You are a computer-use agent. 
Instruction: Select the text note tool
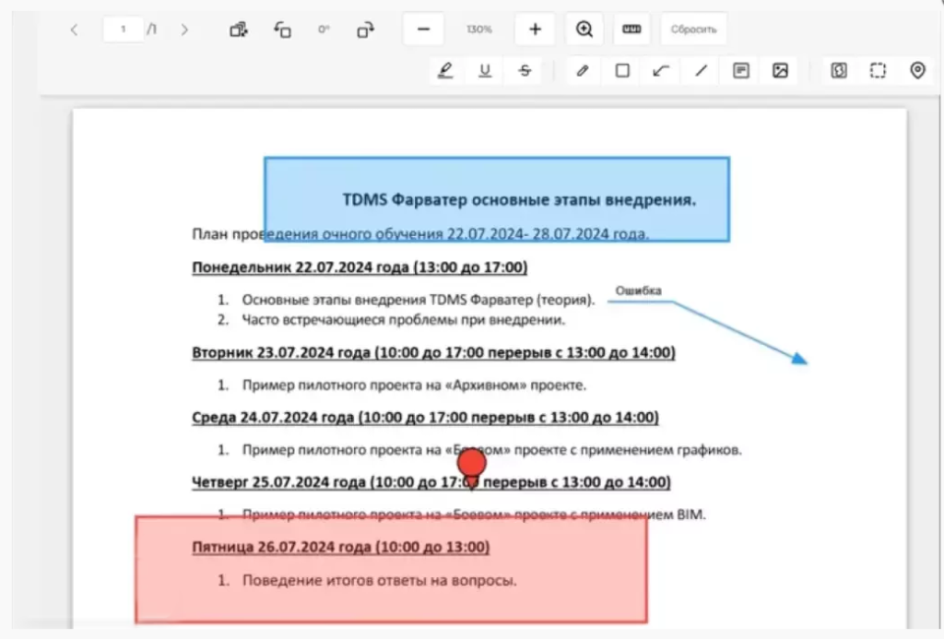click(x=740, y=71)
